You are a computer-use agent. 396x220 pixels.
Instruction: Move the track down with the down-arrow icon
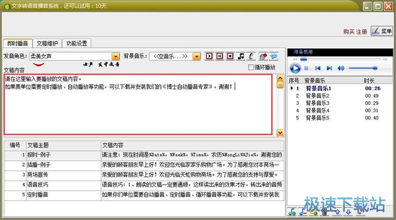348,213
